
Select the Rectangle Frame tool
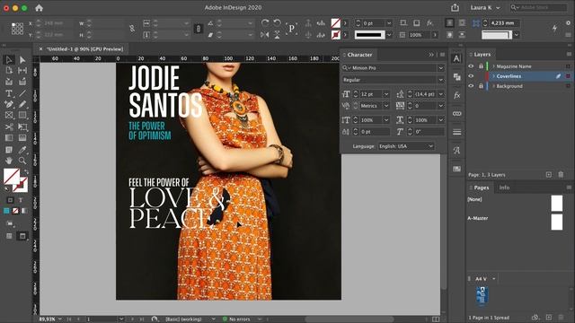[9, 116]
